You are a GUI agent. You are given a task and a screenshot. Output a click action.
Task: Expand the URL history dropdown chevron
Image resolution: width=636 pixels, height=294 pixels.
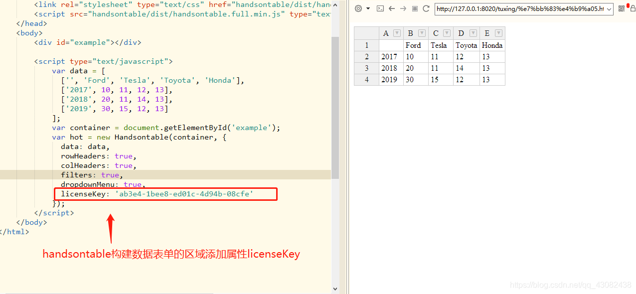pos(609,8)
